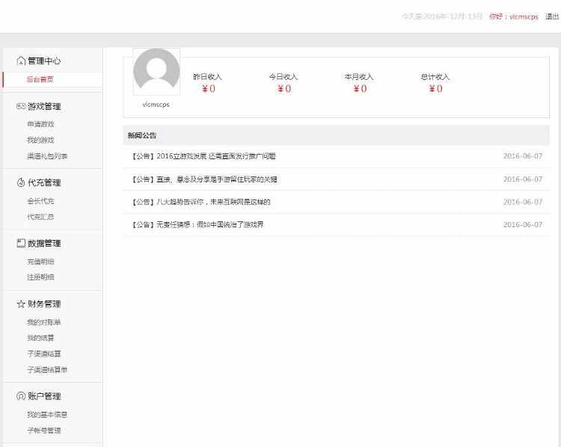Open 我的基本信息 in the sidebar
561x447 pixels.
click(x=47, y=414)
